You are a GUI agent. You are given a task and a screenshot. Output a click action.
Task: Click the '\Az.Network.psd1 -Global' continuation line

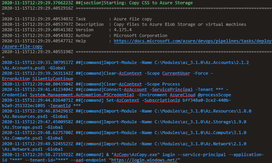tap(32, 149)
